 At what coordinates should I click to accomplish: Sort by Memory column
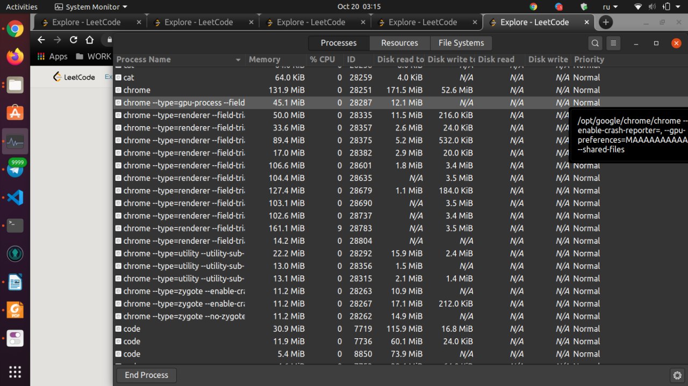276,60
